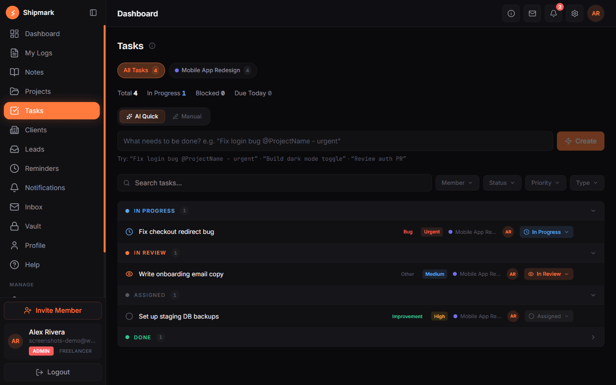Click the AR assignee avatar on Fix checkout row
616x385 pixels.
(508, 232)
